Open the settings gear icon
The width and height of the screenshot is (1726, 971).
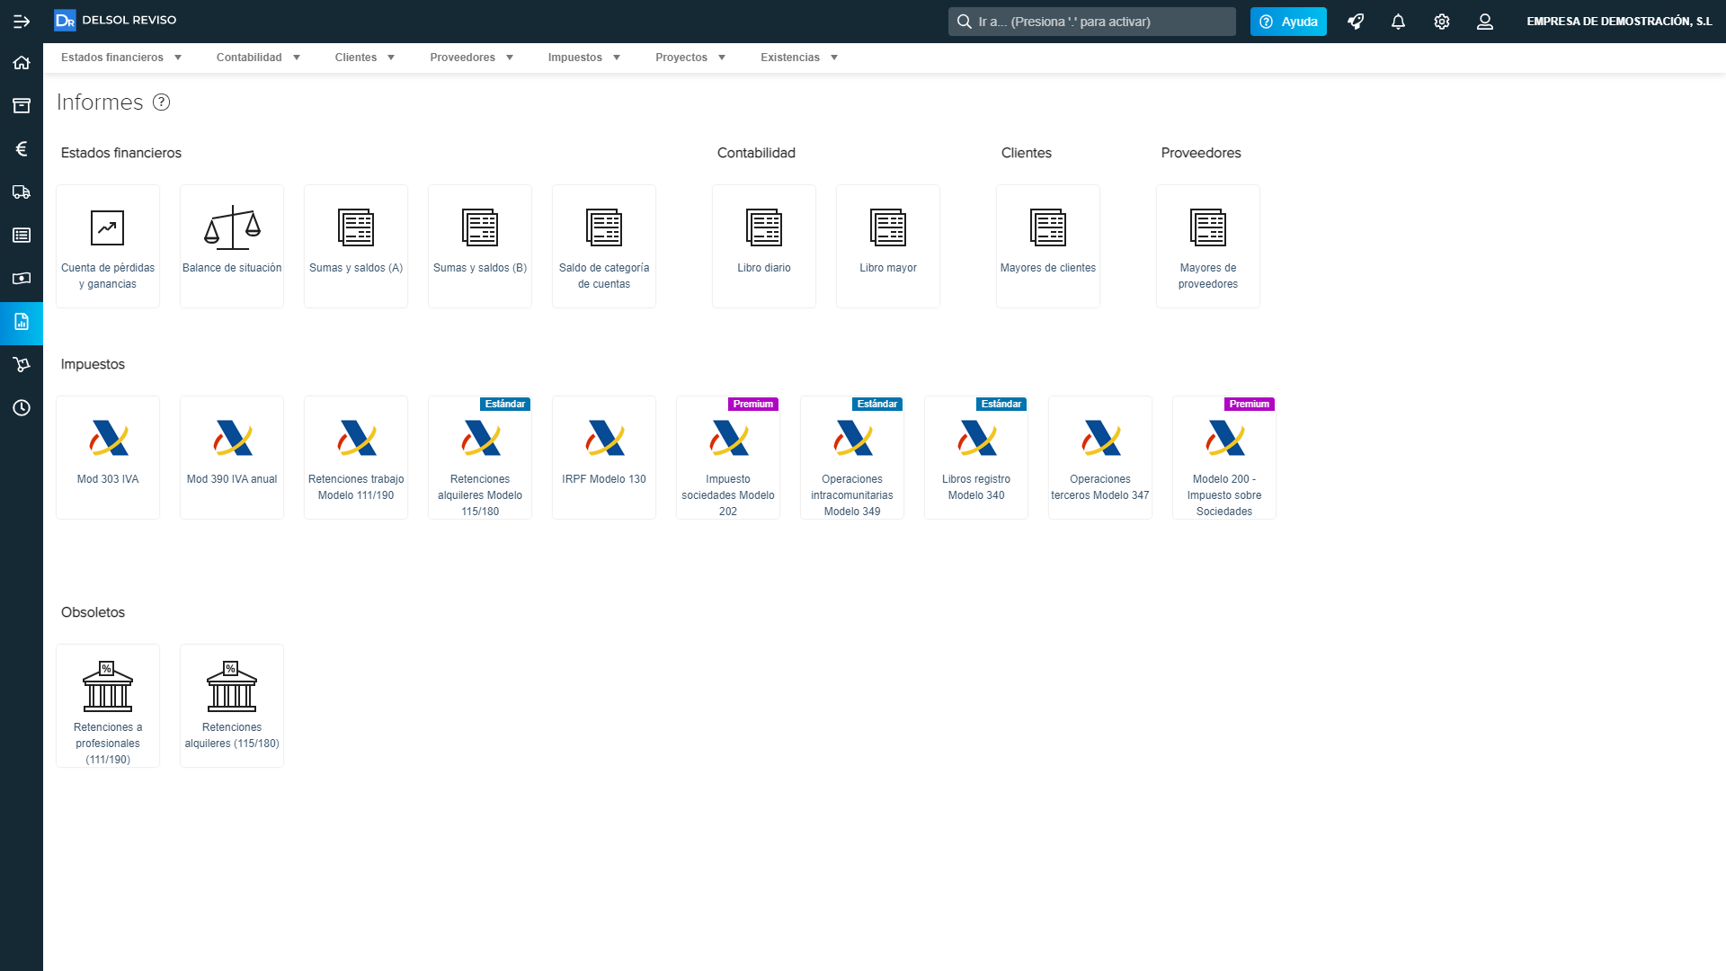click(x=1442, y=22)
